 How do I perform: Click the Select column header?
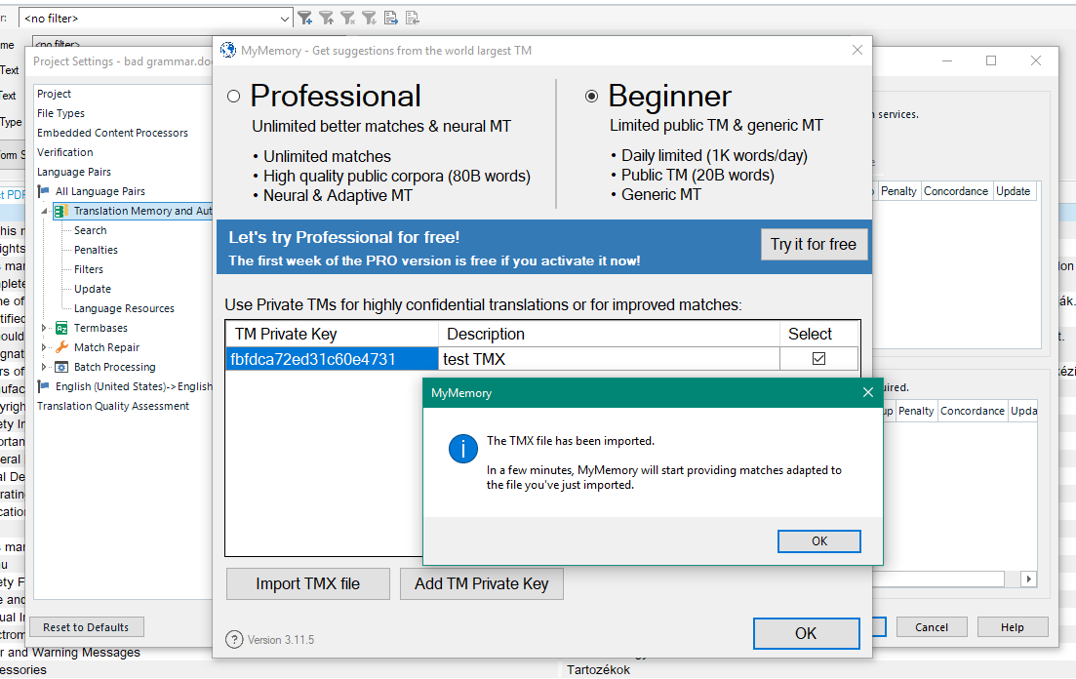click(818, 335)
